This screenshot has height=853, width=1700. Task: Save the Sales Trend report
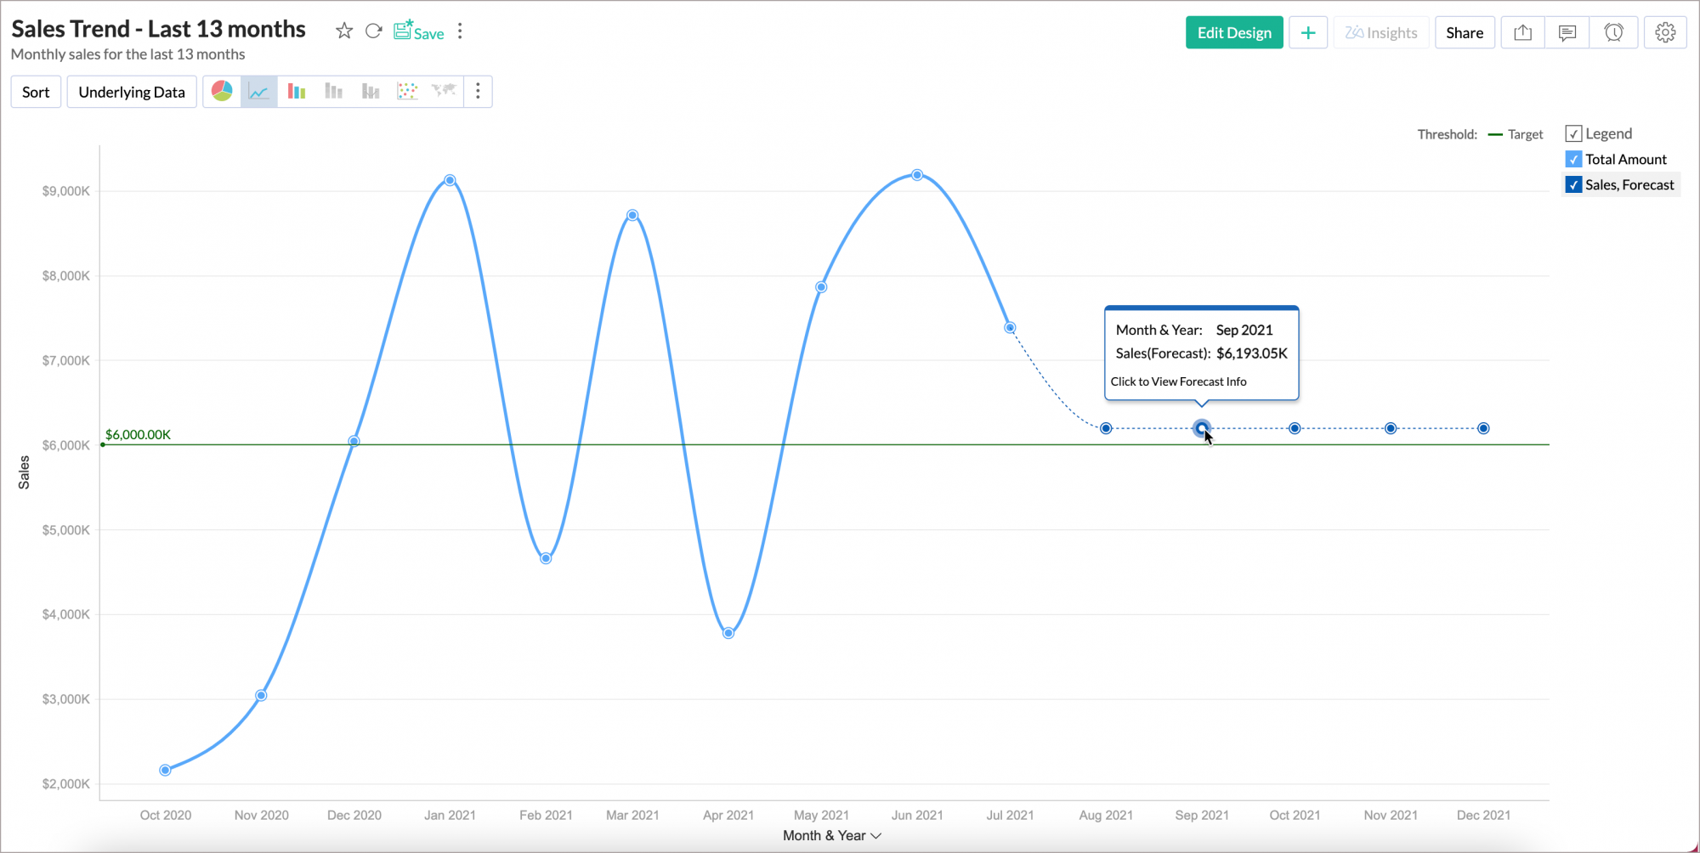(418, 32)
